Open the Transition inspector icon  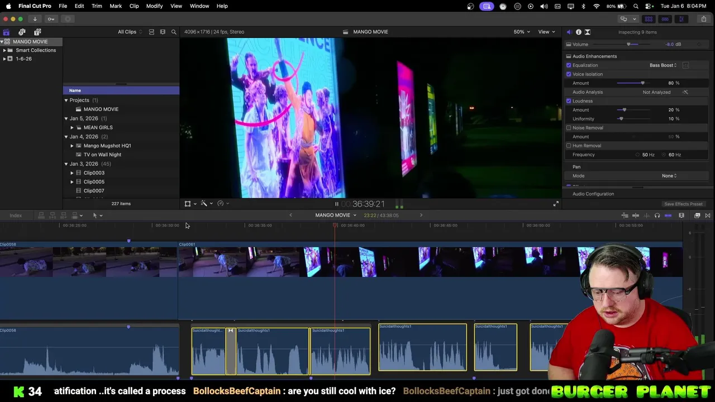coord(587,32)
